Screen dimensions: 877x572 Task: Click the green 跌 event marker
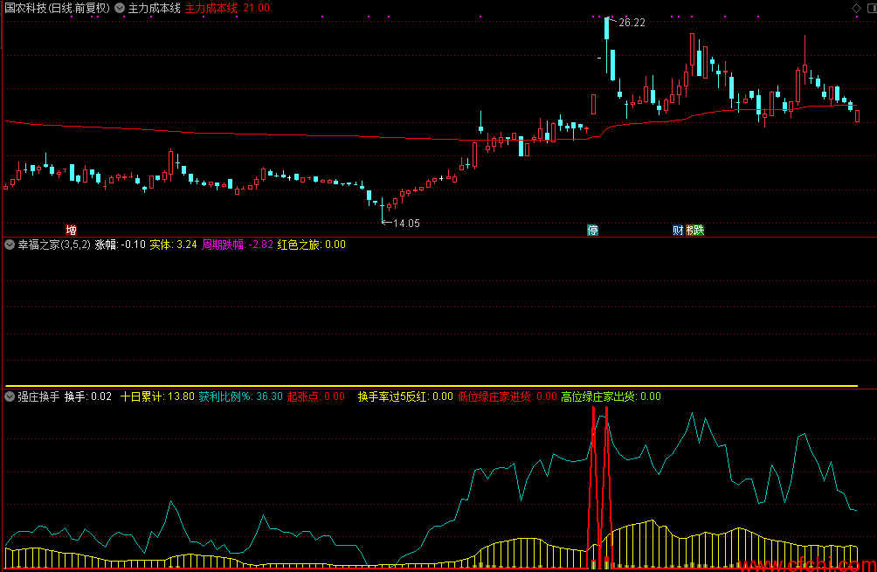click(699, 230)
